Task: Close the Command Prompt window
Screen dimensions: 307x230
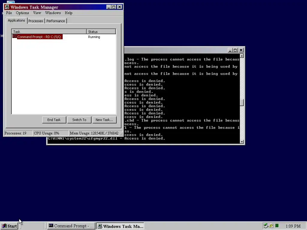Action: pyautogui.click(x=241, y=50)
